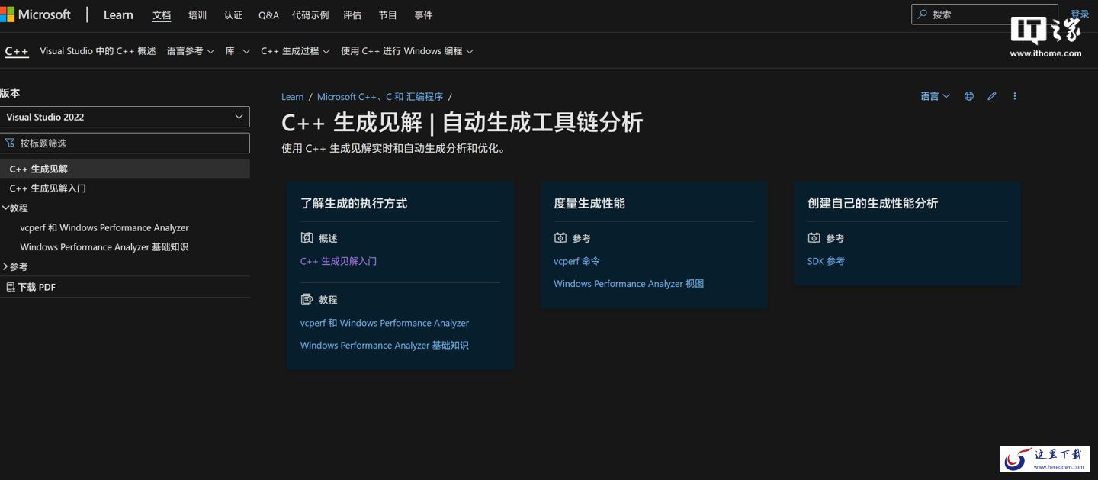
Task: Open the SDK 参考 link
Action: (x=826, y=261)
